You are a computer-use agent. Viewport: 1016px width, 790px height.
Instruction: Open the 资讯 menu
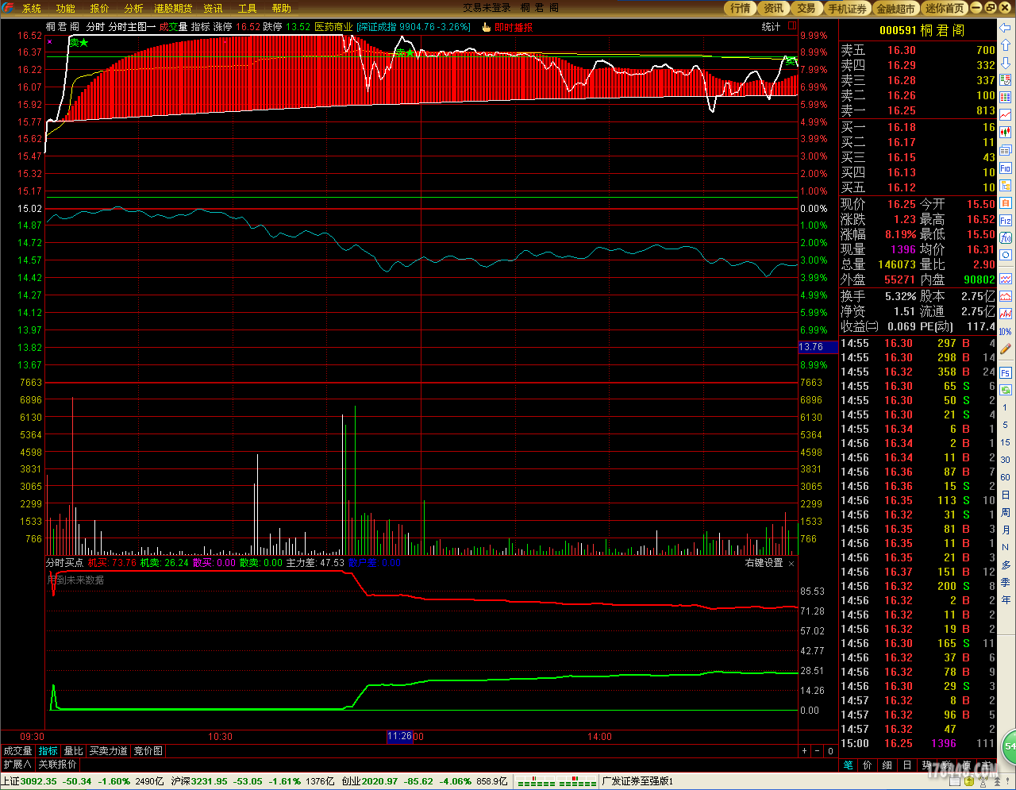pos(213,8)
